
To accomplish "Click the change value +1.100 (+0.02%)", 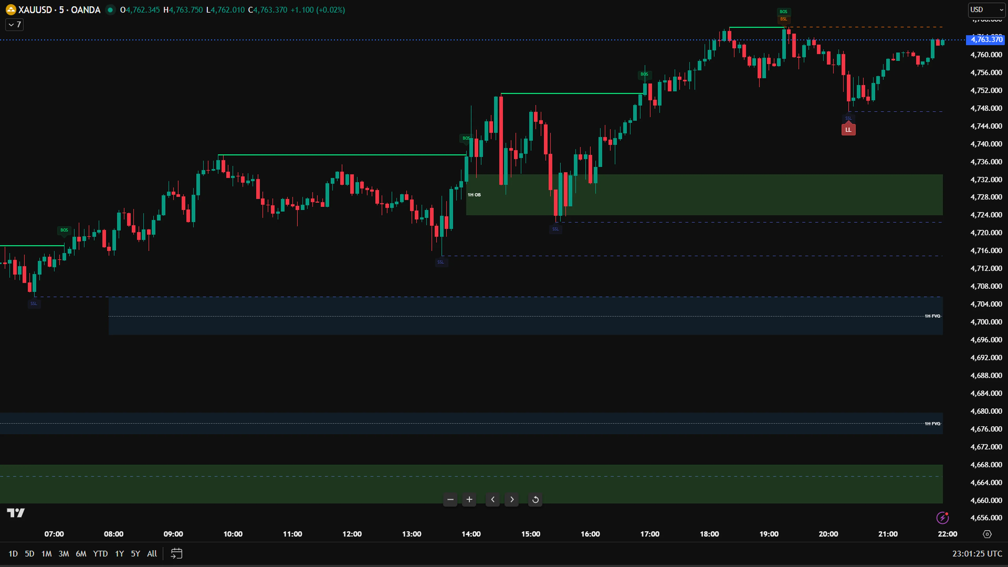I will 318,10.
